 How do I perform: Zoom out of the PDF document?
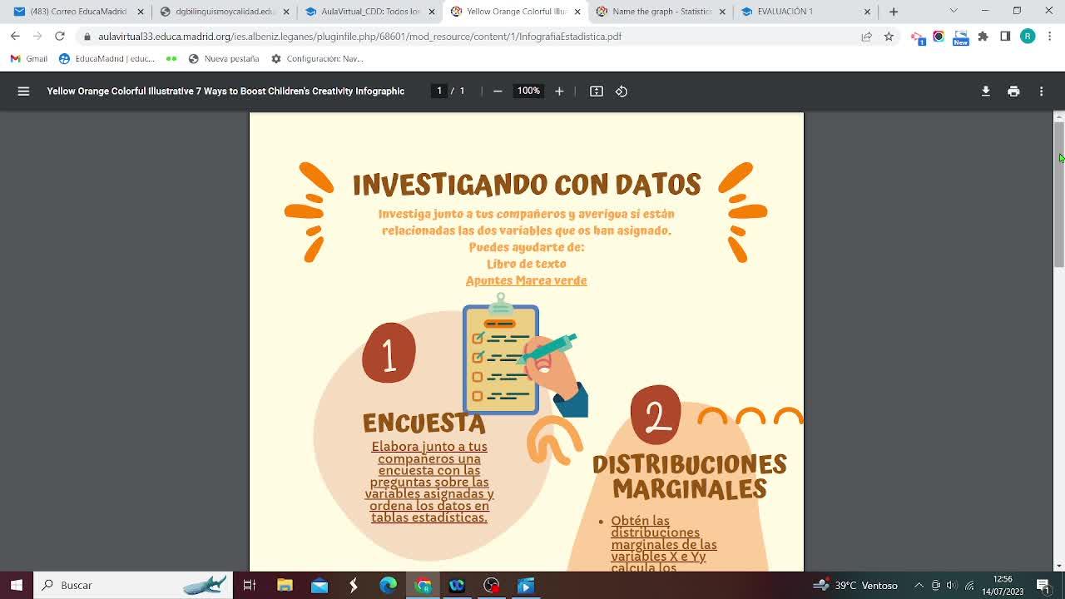[x=498, y=92]
